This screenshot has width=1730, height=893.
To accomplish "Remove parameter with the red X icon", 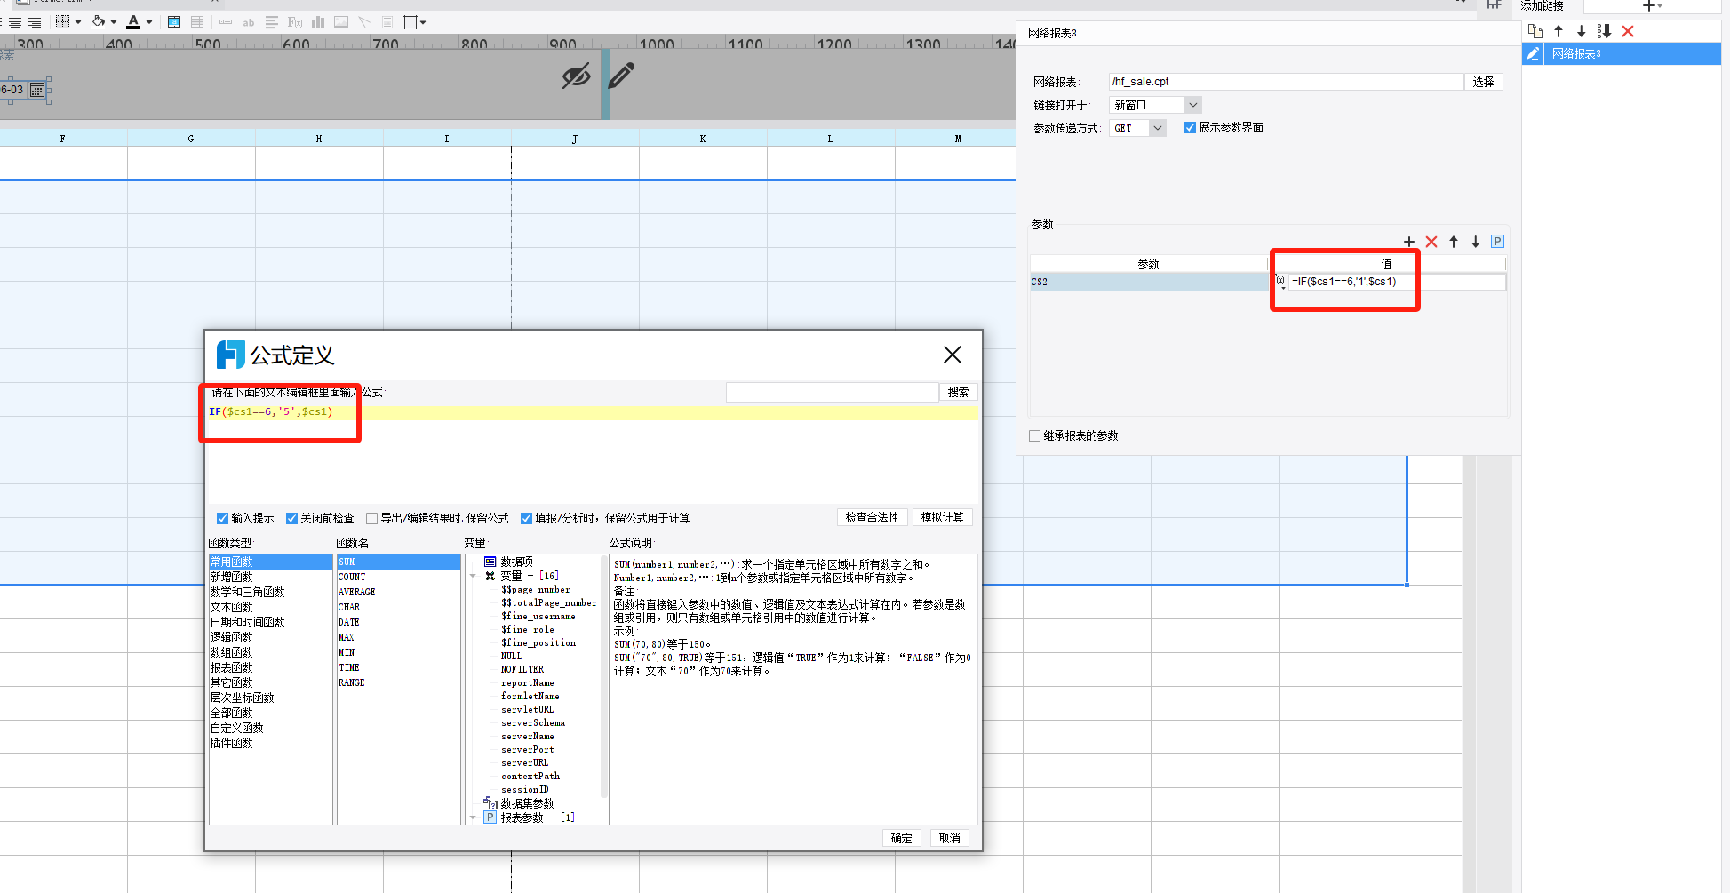I will click(1431, 242).
